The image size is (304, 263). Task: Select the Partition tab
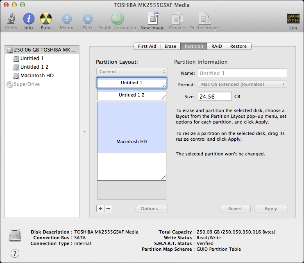click(194, 46)
